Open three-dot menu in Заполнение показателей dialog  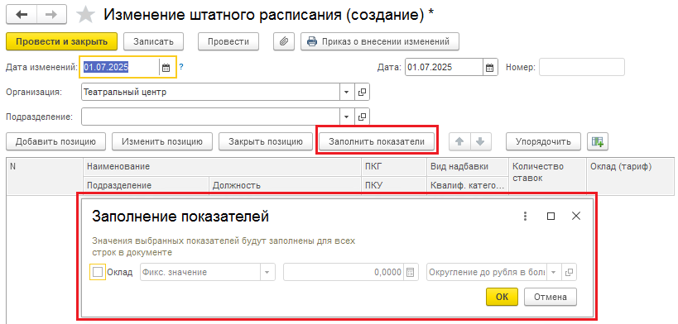coord(526,217)
